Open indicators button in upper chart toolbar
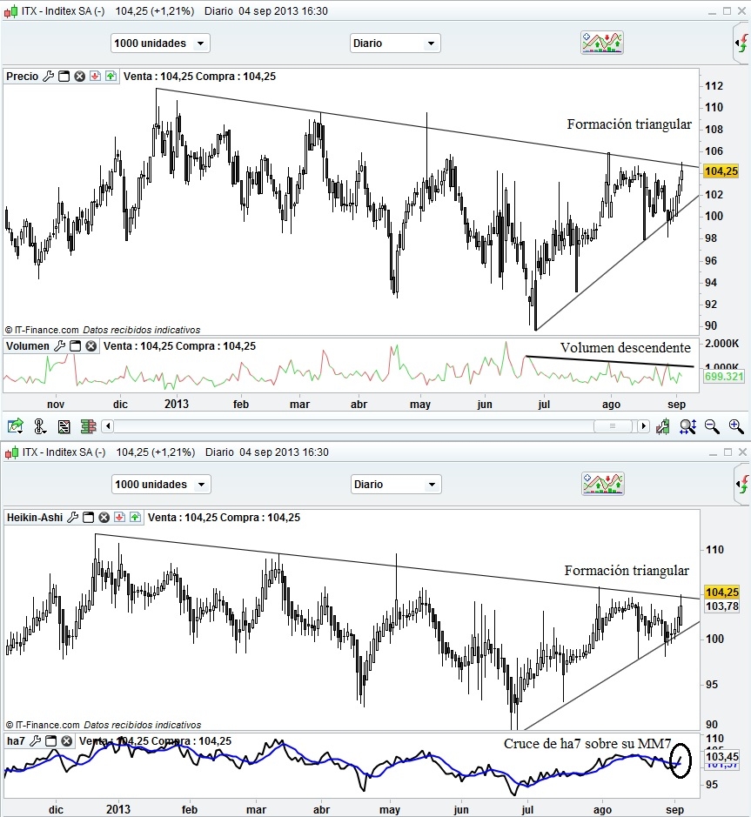This screenshot has height=817, width=751. (x=602, y=43)
